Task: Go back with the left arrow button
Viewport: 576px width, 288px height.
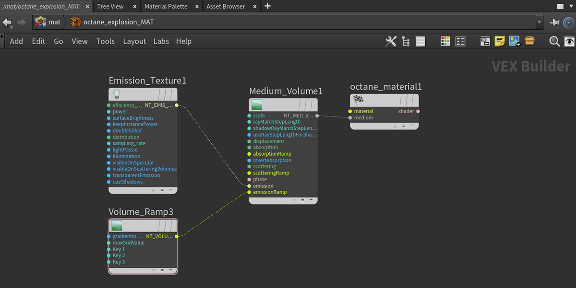Action: [7, 22]
